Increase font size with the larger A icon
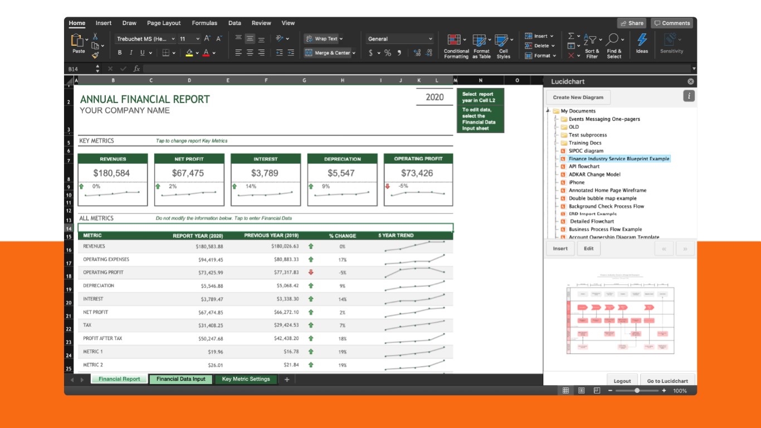This screenshot has width=761, height=428. pyautogui.click(x=207, y=38)
